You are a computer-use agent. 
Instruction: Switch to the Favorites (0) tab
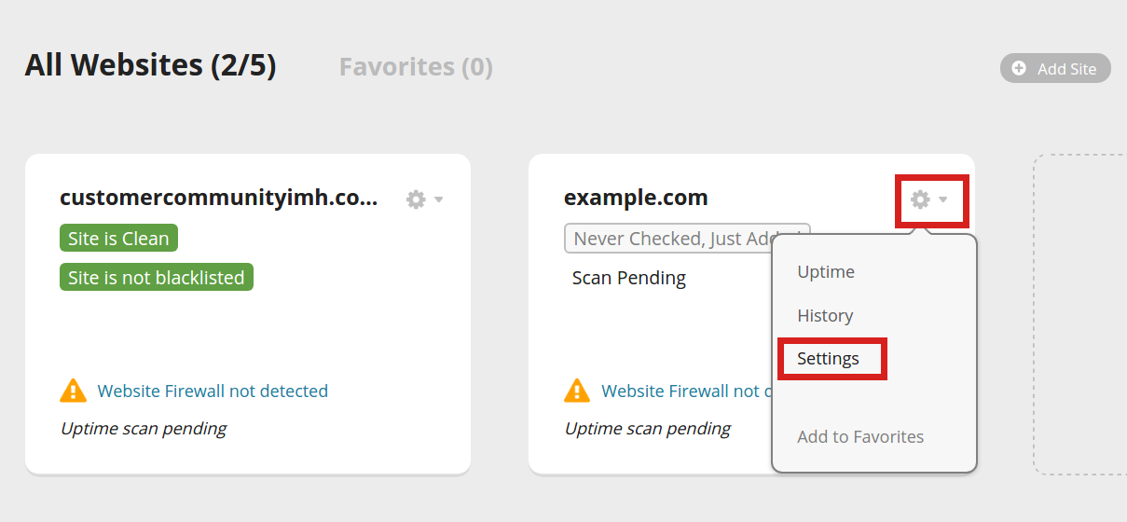click(416, 67)
